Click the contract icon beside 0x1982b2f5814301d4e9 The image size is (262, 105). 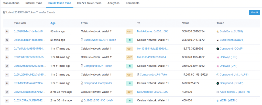pos(82,100)
